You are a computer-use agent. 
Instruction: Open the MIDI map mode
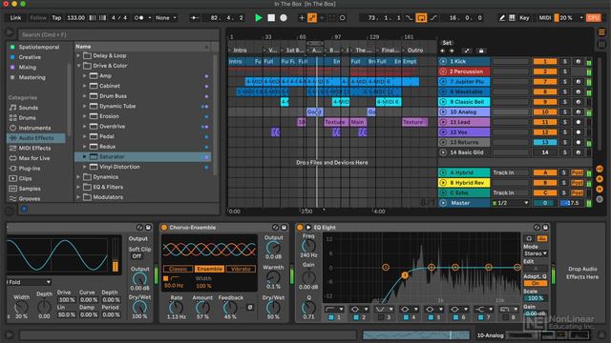pos(544,18)
